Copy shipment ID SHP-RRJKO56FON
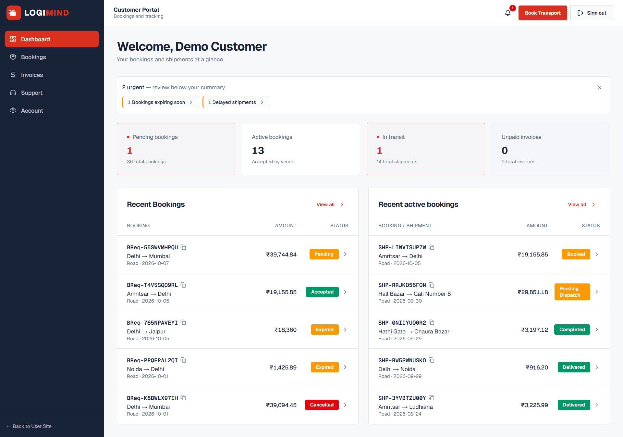623x437 pixels. [x=432, y=285]
